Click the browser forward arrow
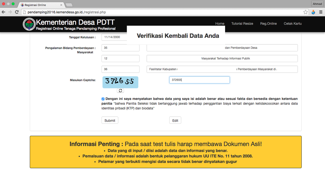This screenshot has width=325, height=171. point(10,12)
